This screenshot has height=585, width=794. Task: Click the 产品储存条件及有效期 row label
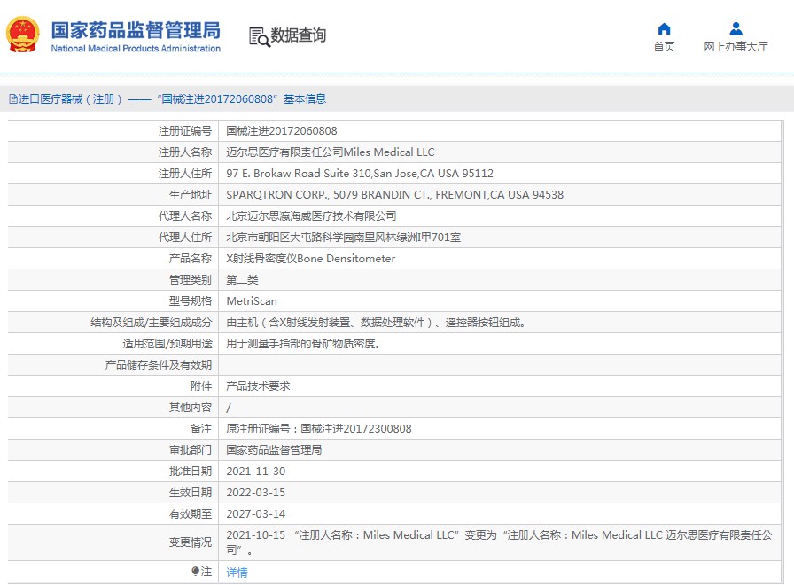point(159,365)
